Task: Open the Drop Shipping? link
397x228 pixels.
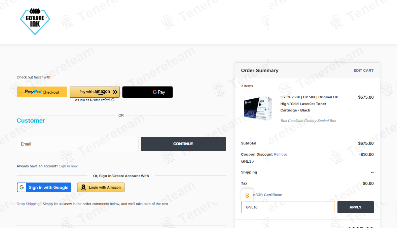Action: 29,204
